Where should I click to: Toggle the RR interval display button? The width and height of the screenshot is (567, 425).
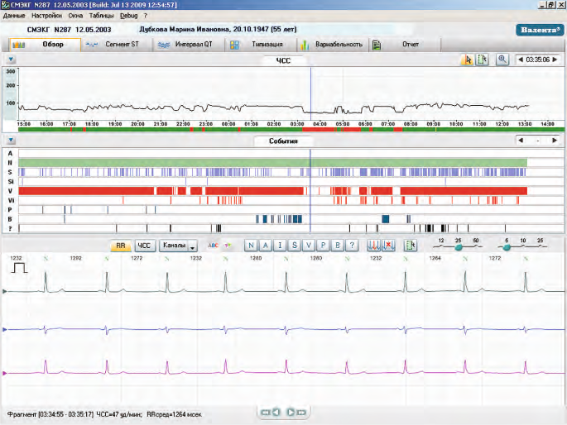point(120,246)
